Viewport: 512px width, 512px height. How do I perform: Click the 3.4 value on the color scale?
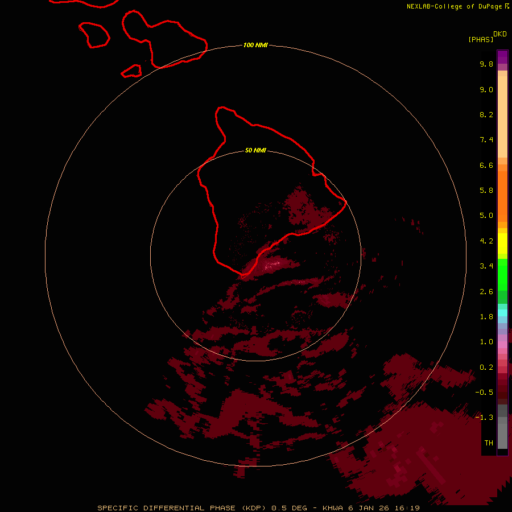pos(486,266)
